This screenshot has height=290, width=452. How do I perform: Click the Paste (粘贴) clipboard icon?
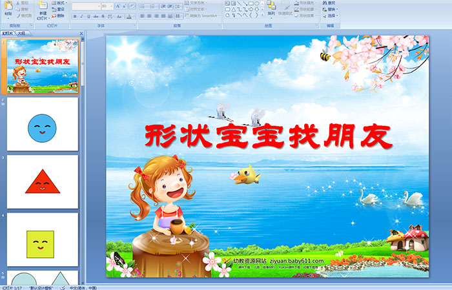pyautogui.click(x=8, y=5)
